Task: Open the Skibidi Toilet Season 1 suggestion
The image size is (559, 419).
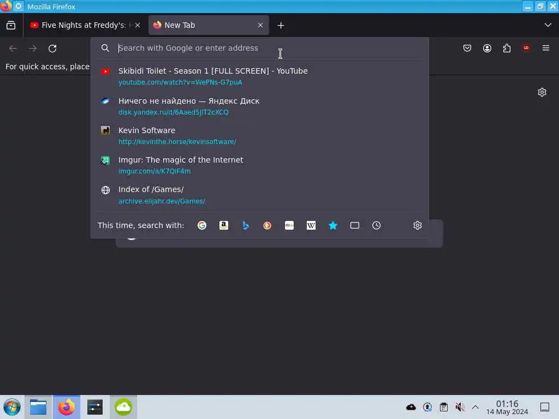Action: pos(259,76)
